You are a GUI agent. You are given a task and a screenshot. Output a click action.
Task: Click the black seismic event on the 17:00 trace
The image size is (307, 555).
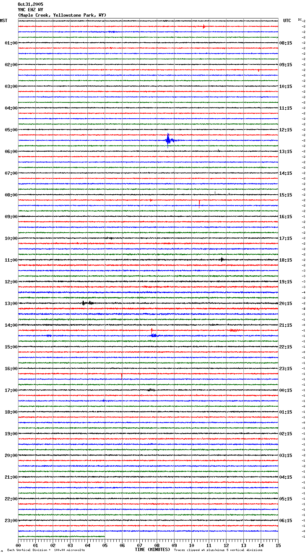pyautogui.click(x=151, y=390)
